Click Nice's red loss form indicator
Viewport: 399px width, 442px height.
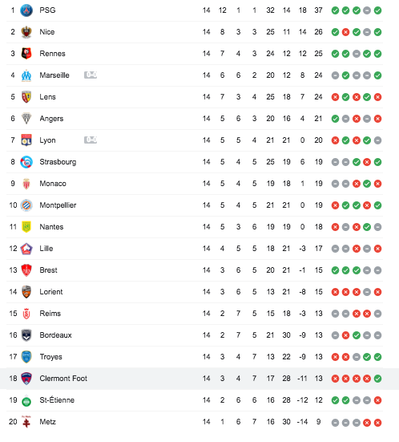click(345, 32)
